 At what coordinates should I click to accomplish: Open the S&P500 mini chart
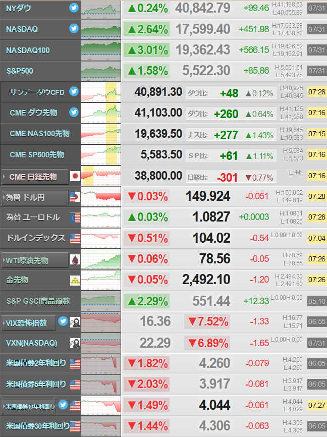[100, 71]
